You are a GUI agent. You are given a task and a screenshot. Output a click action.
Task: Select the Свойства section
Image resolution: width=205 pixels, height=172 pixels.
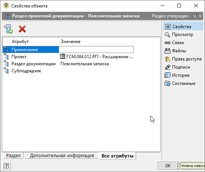(x=183, y=27)
